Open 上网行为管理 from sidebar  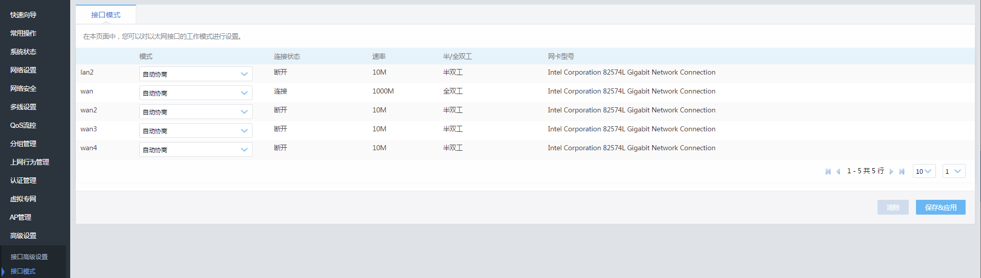(x=30, y=162)
